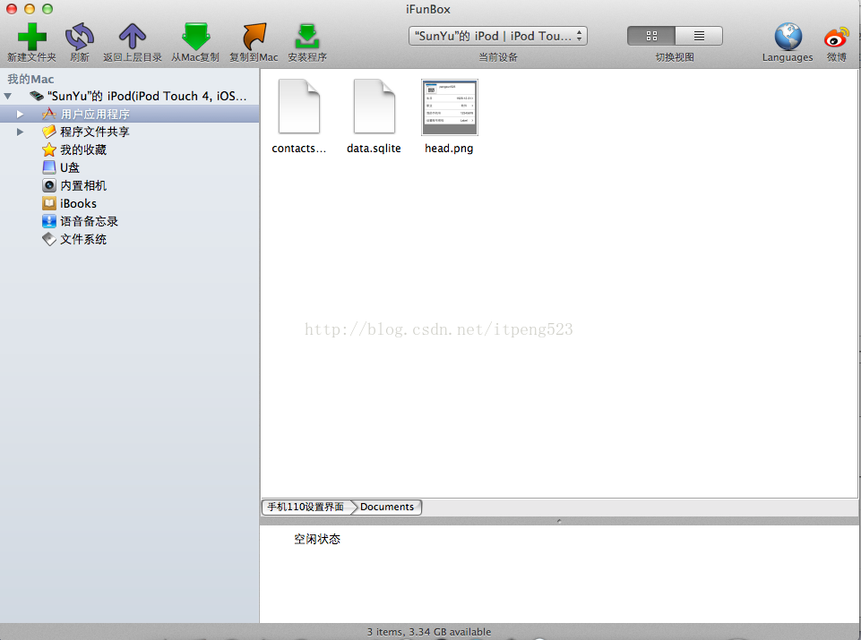Click the camera icon of 内置相机
The height and width of the screenshot is (640, 861).
tap(49, 185)
